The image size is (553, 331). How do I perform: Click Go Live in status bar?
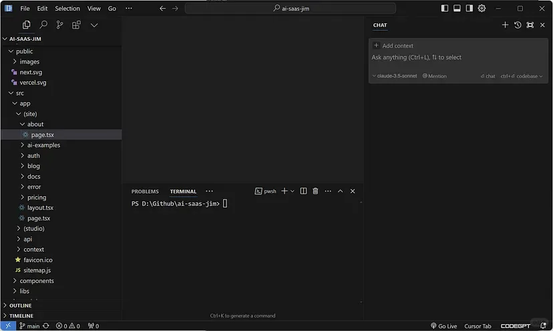point(443,326)
